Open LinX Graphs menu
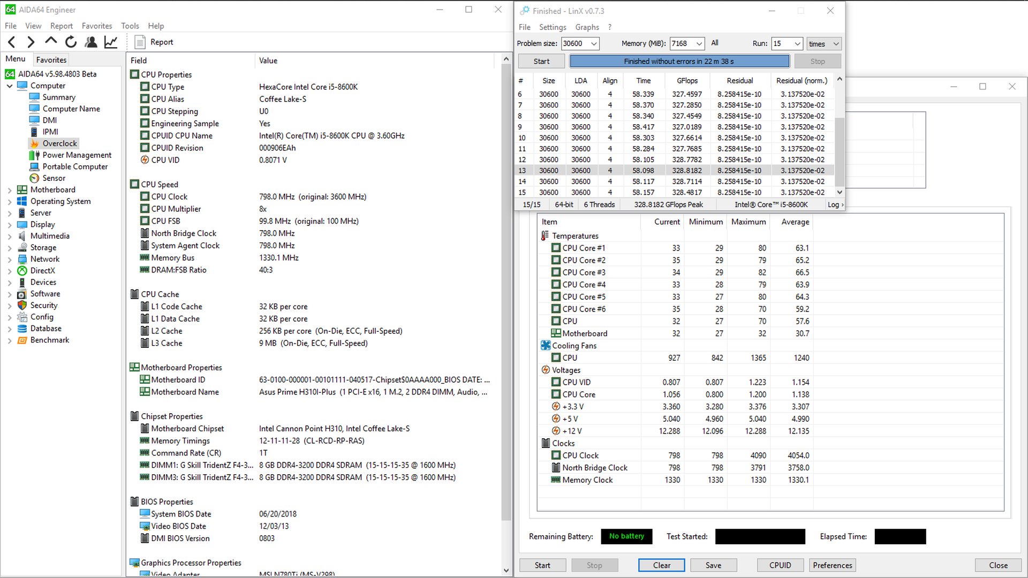 587,27
